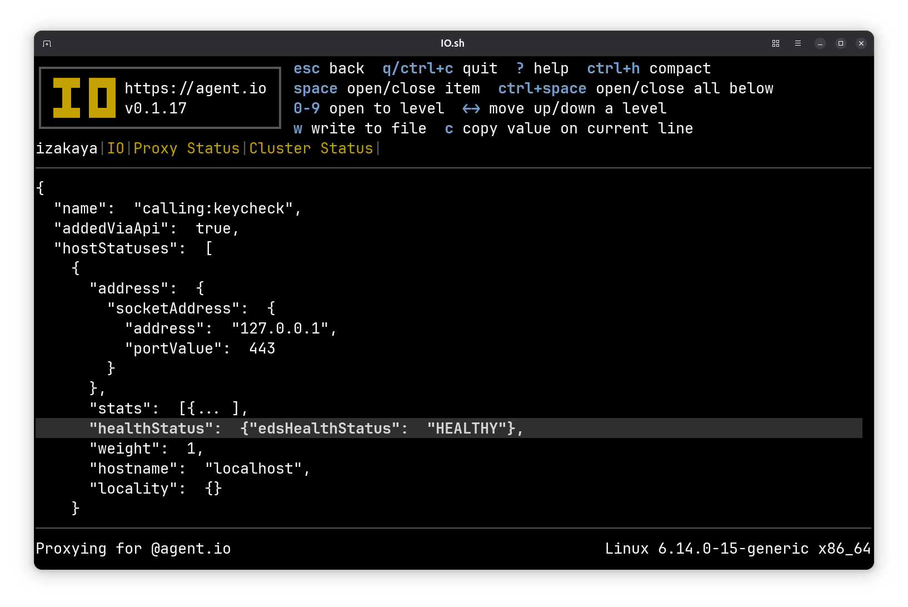Image resolution: width=908 pixels, height=607 pixels.
Task: Select the IO breadcrumb
Action: tap(116, 148)
